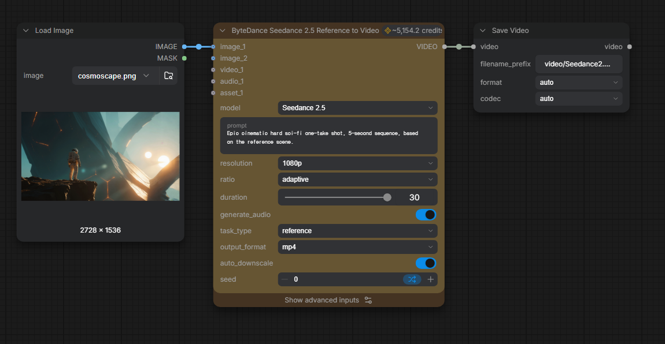665x344 pixels.
Task: Click the video_1 input port
Action: tap(213, 69)
